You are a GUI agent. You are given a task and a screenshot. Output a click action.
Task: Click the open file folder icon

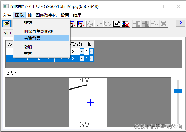click(x=6, y=24)
